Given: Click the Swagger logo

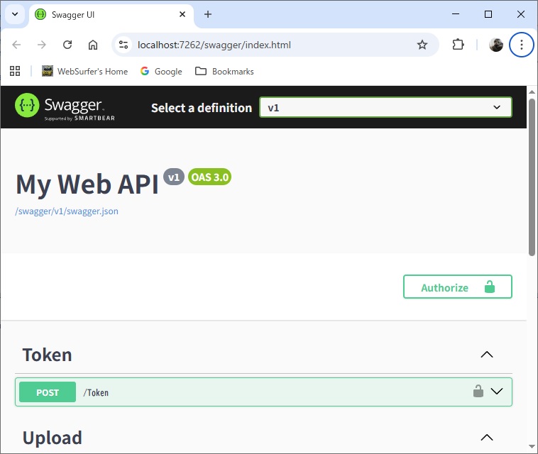Looking at the screenshot, I should [65, 107].
